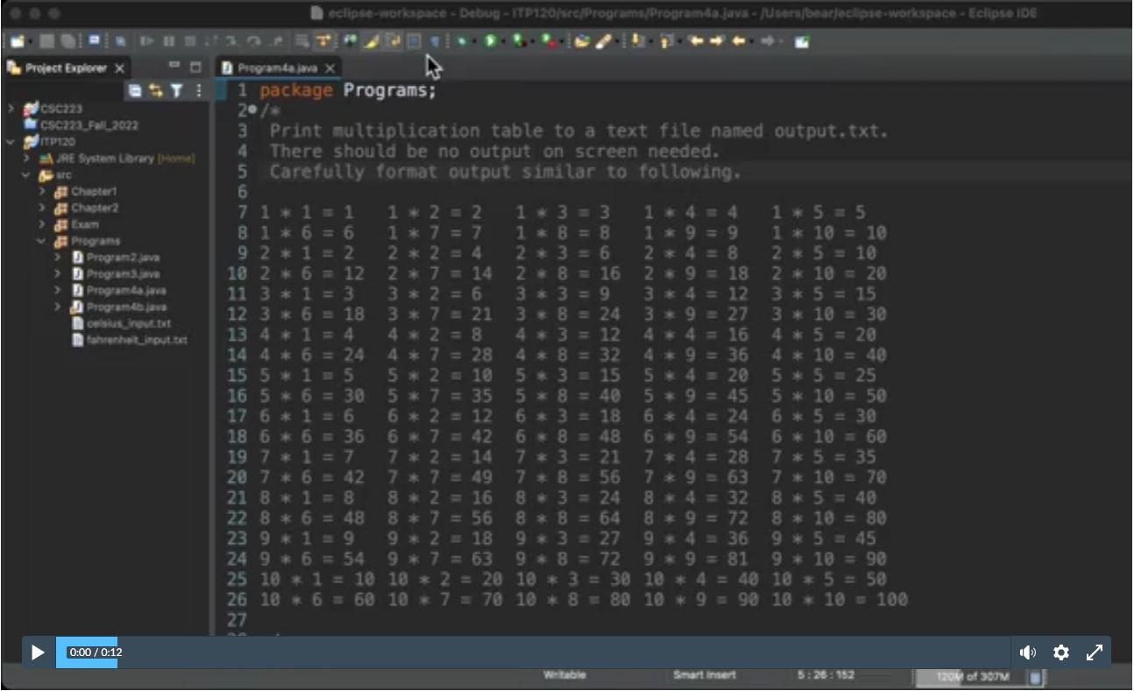Click line 1 'package Programs;' in editor
The image size is (1134, 691).
click(348, 90)
